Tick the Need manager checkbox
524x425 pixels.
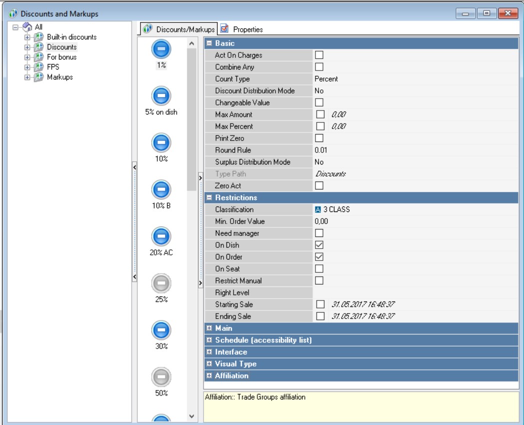pyautogui.click(x=319, y=233)
